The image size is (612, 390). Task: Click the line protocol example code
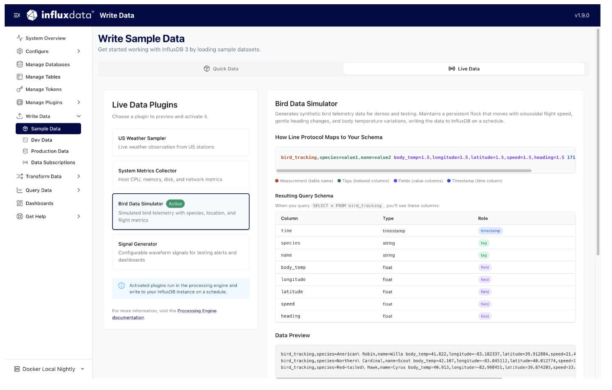pos(428,158)
